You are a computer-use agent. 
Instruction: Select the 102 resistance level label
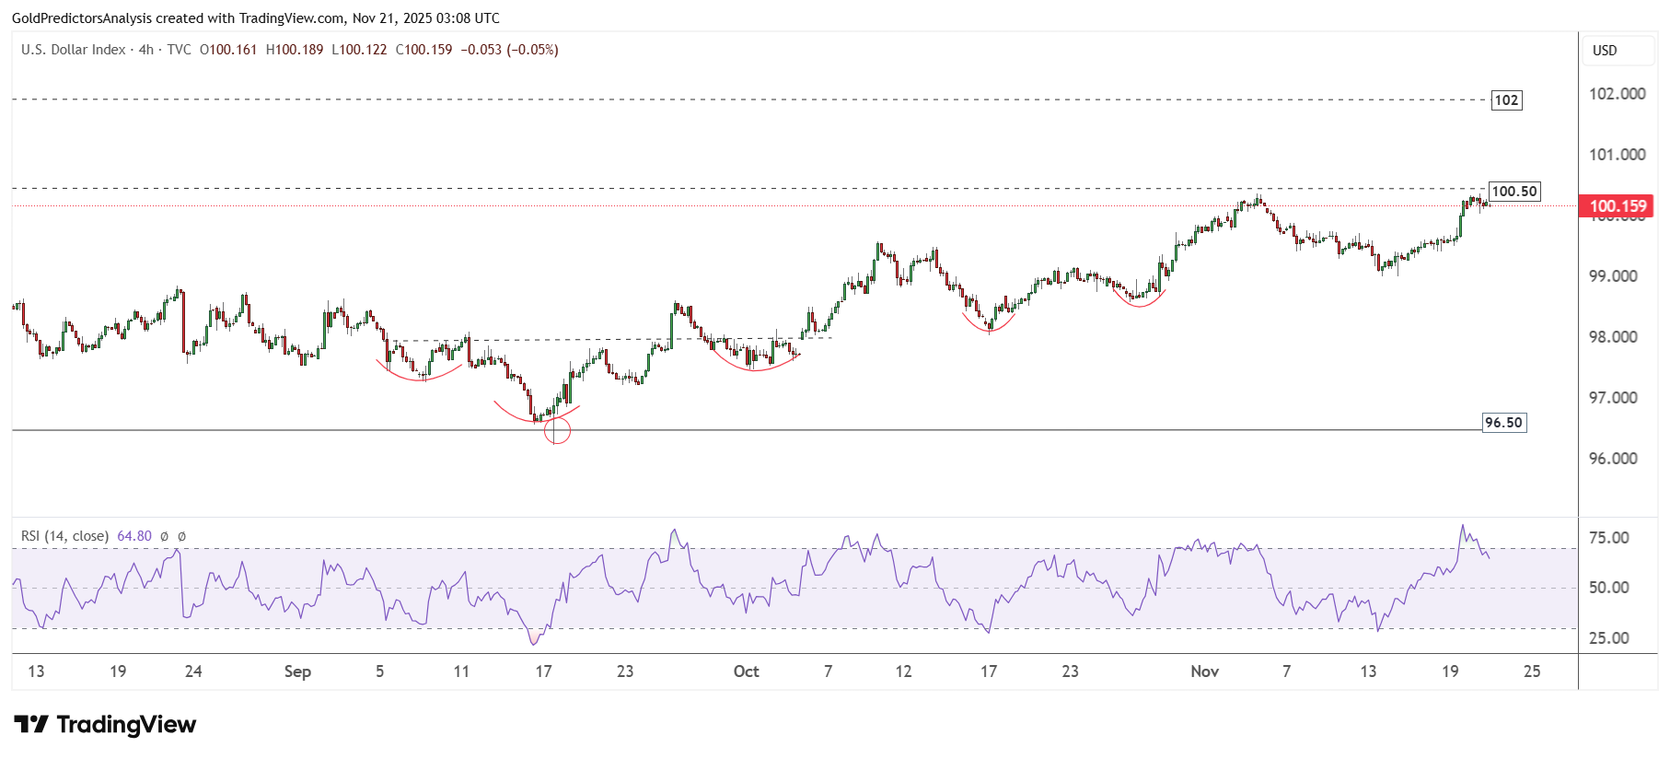1506,100
